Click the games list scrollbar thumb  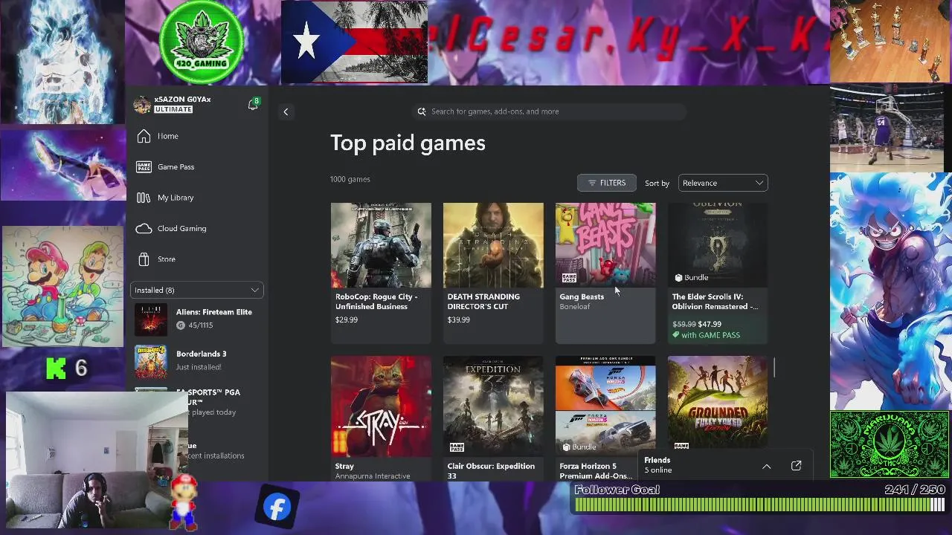[x=773, y=367]
